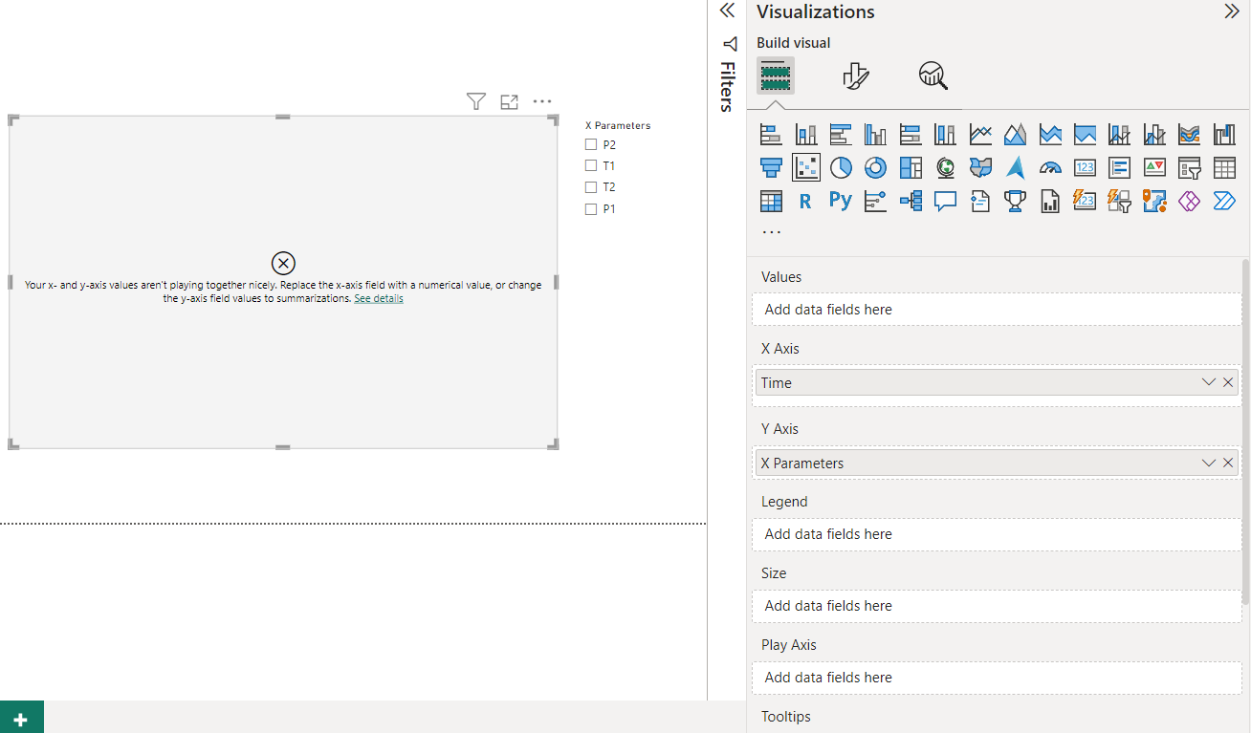The image size is (1251, 733).
Task: Open focus mode for the visual
Action: (x=510, y=101)
